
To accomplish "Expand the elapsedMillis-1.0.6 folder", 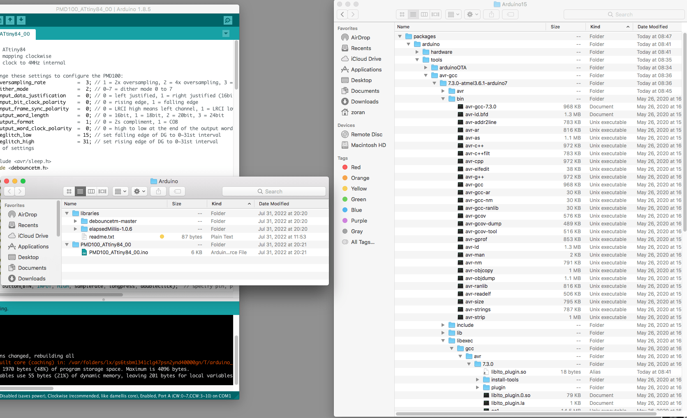I will [75, 229].
